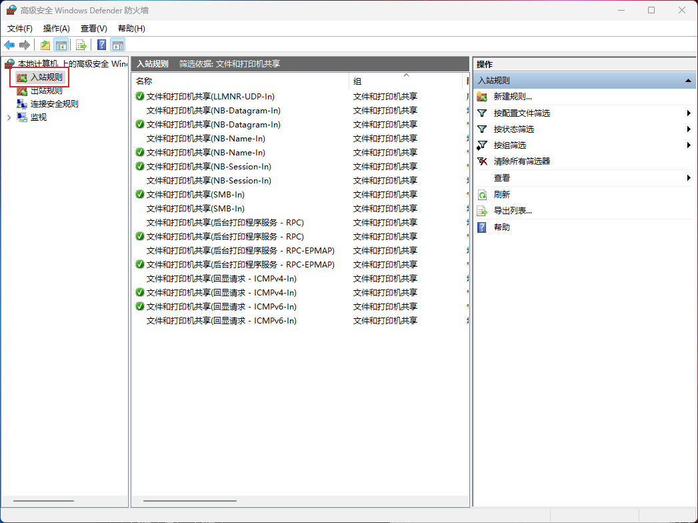Select 监视 label in the console tree
Viewport: 698px width, 523px height.
point(38,117)
